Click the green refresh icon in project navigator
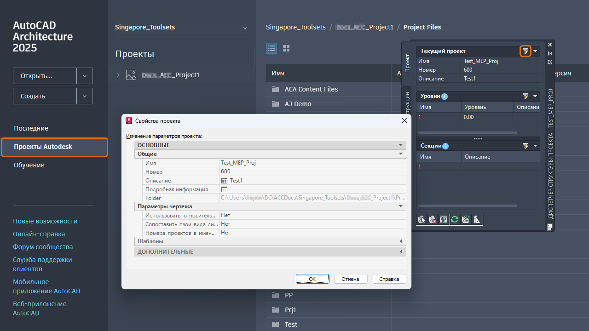 coord(455,219)
